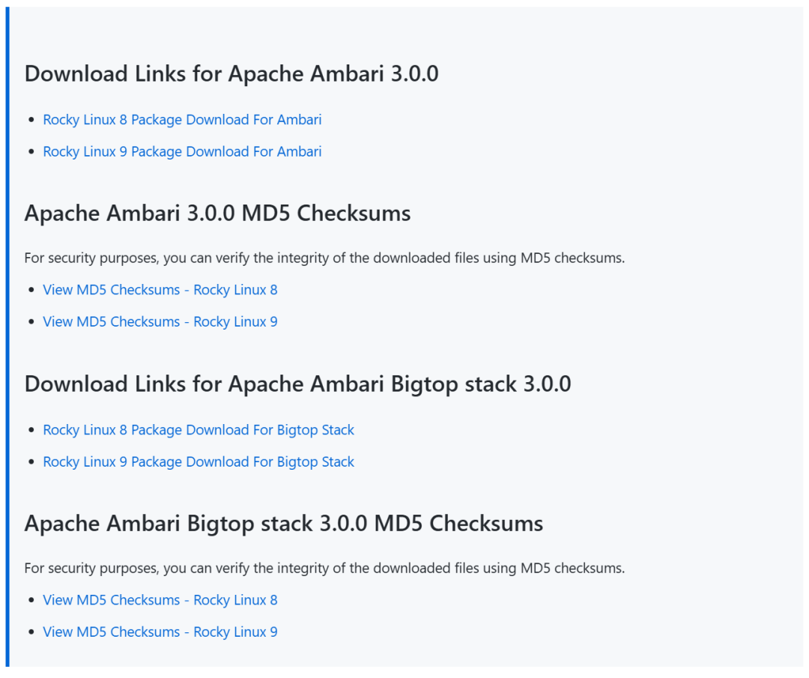View MD5 Checksums for Ambari Rocky Linux 9

click(x=160, y=321)
